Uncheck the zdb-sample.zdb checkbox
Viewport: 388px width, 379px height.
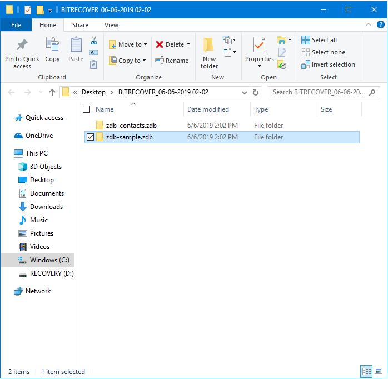click(90, 137)
